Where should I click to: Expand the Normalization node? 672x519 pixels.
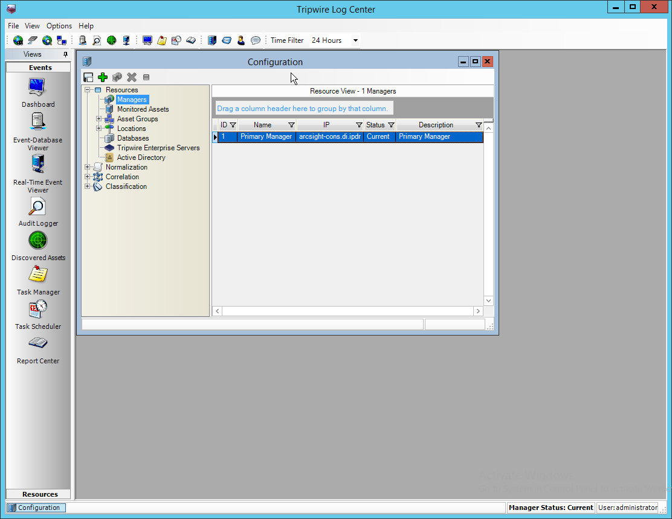[x=88, y=167]
